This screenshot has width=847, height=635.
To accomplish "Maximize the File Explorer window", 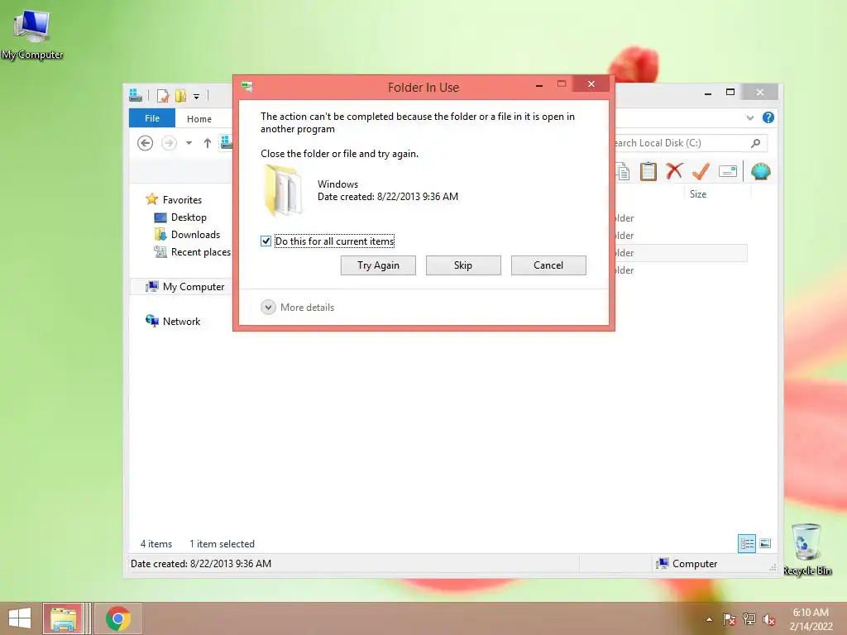I will coord(730,93).
